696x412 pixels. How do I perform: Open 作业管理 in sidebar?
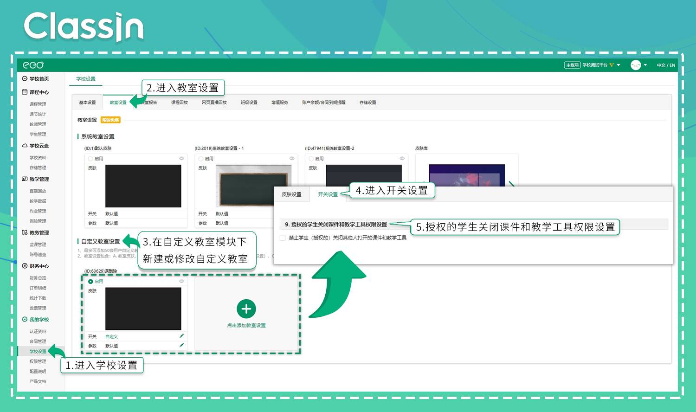[x=38, y=211]
